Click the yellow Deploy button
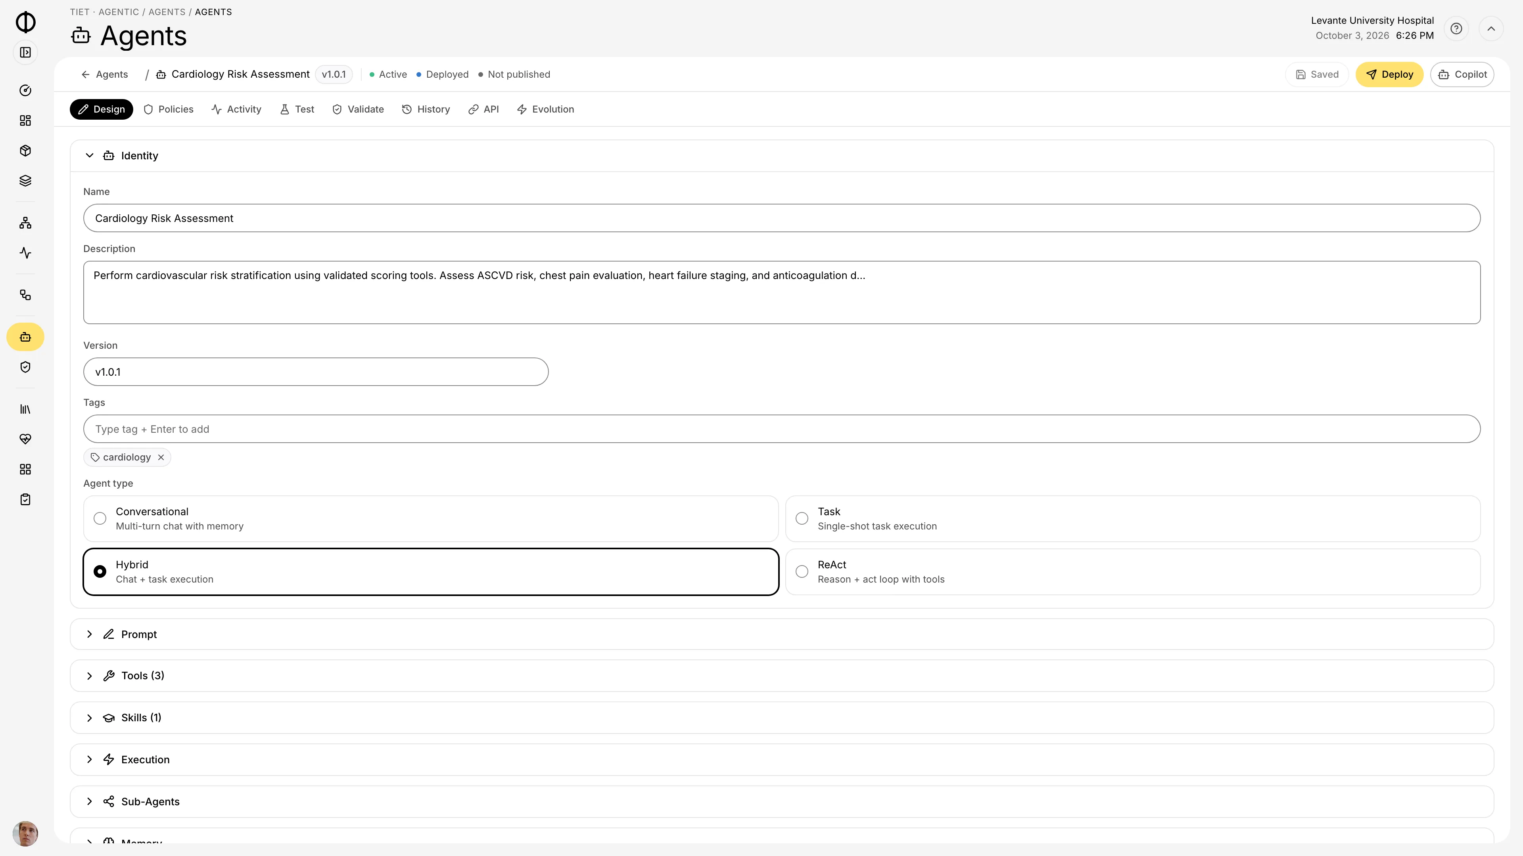 point(1389,75)
